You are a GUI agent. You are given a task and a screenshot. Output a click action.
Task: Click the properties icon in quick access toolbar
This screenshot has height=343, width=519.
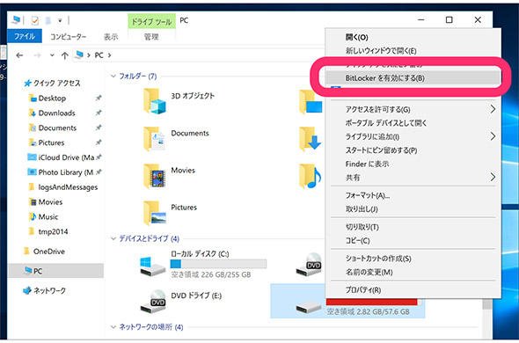[x=34, y=20]
